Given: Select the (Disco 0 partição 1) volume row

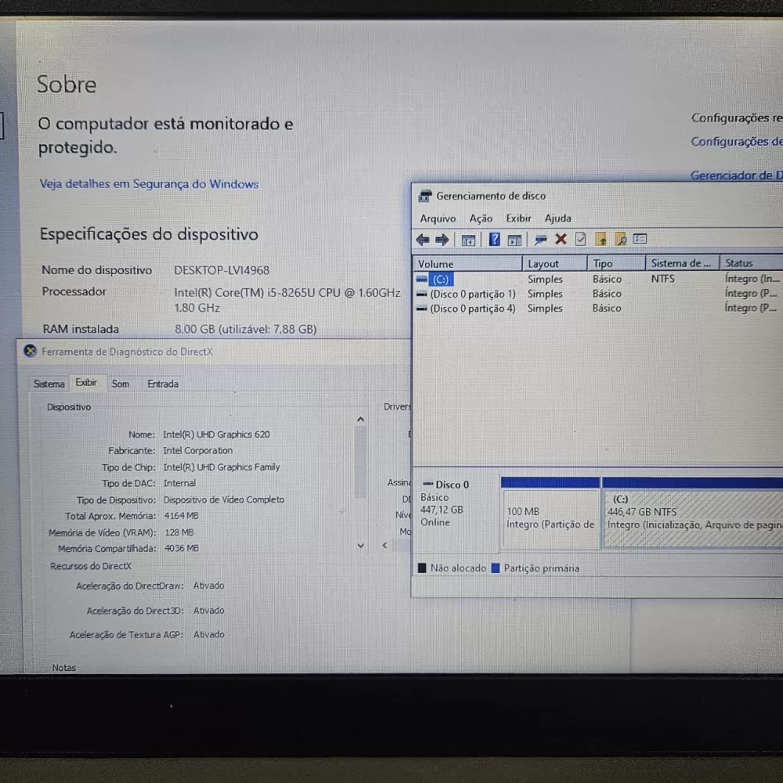Looking at the screenshot, I should click(x=598, y=294).
